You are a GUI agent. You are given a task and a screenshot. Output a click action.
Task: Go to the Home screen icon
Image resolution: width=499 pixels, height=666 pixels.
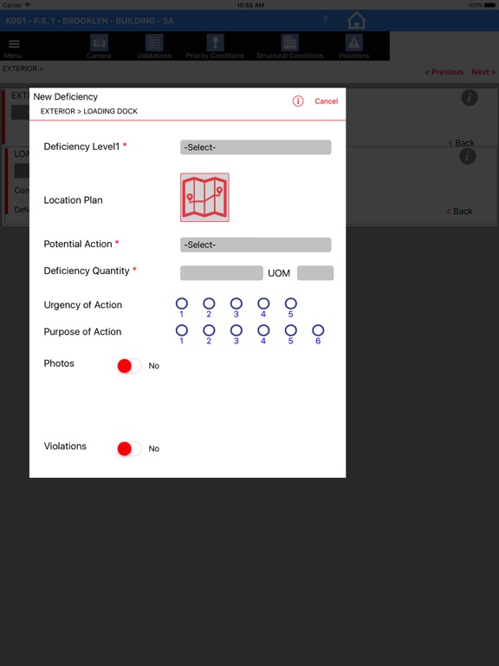[356, 21]
